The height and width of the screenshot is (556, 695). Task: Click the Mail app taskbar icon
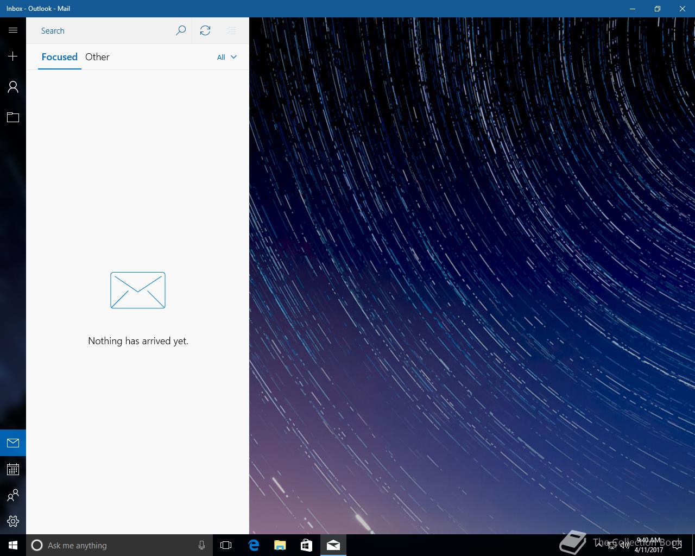(333, 545)
